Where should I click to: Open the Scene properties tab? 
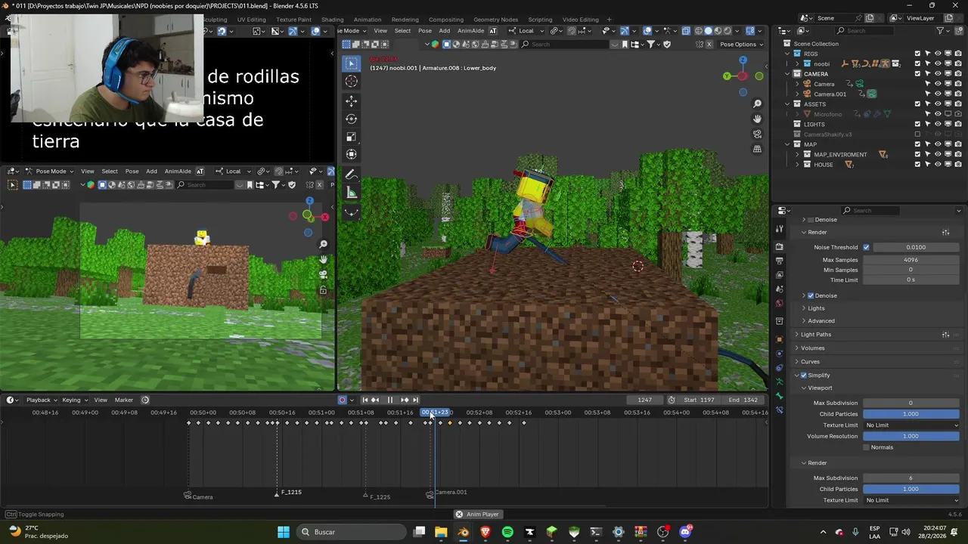[779, 289]
